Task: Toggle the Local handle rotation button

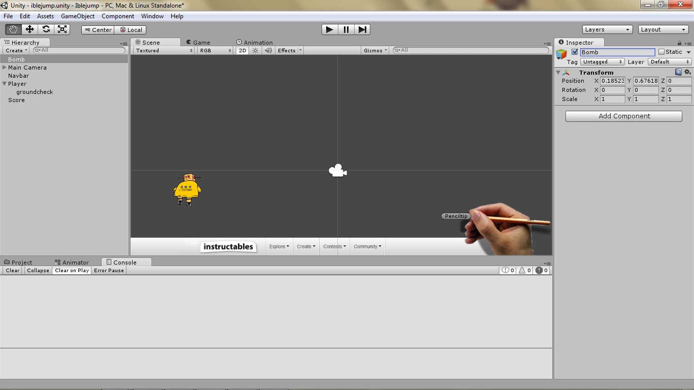Action: click(x=131, y=30)
